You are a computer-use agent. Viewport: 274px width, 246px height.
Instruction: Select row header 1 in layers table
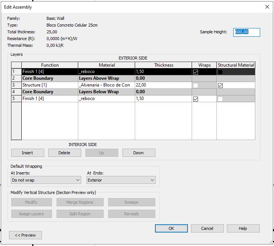[16, 72]
